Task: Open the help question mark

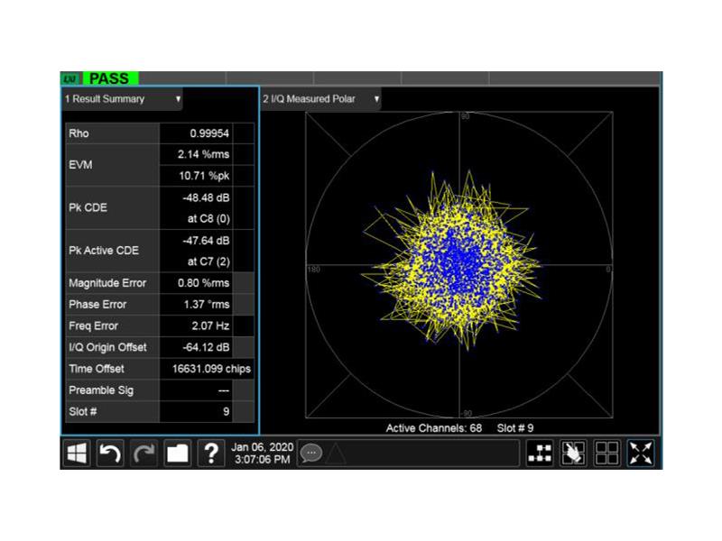Action: 211,454
